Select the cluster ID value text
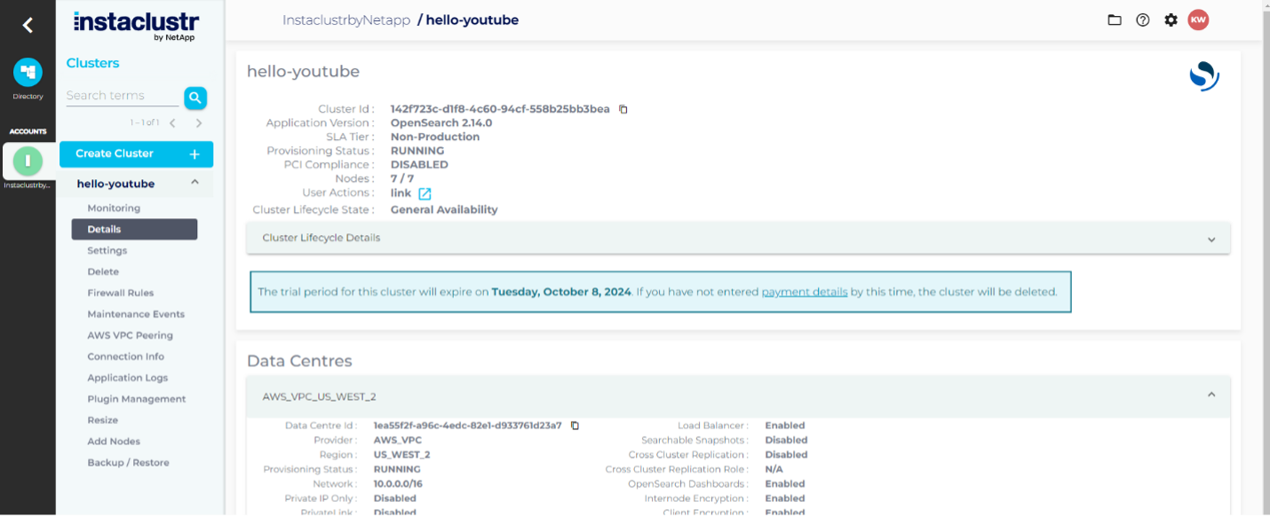The height and width of the screenshot is (517, 1270). 500,109
